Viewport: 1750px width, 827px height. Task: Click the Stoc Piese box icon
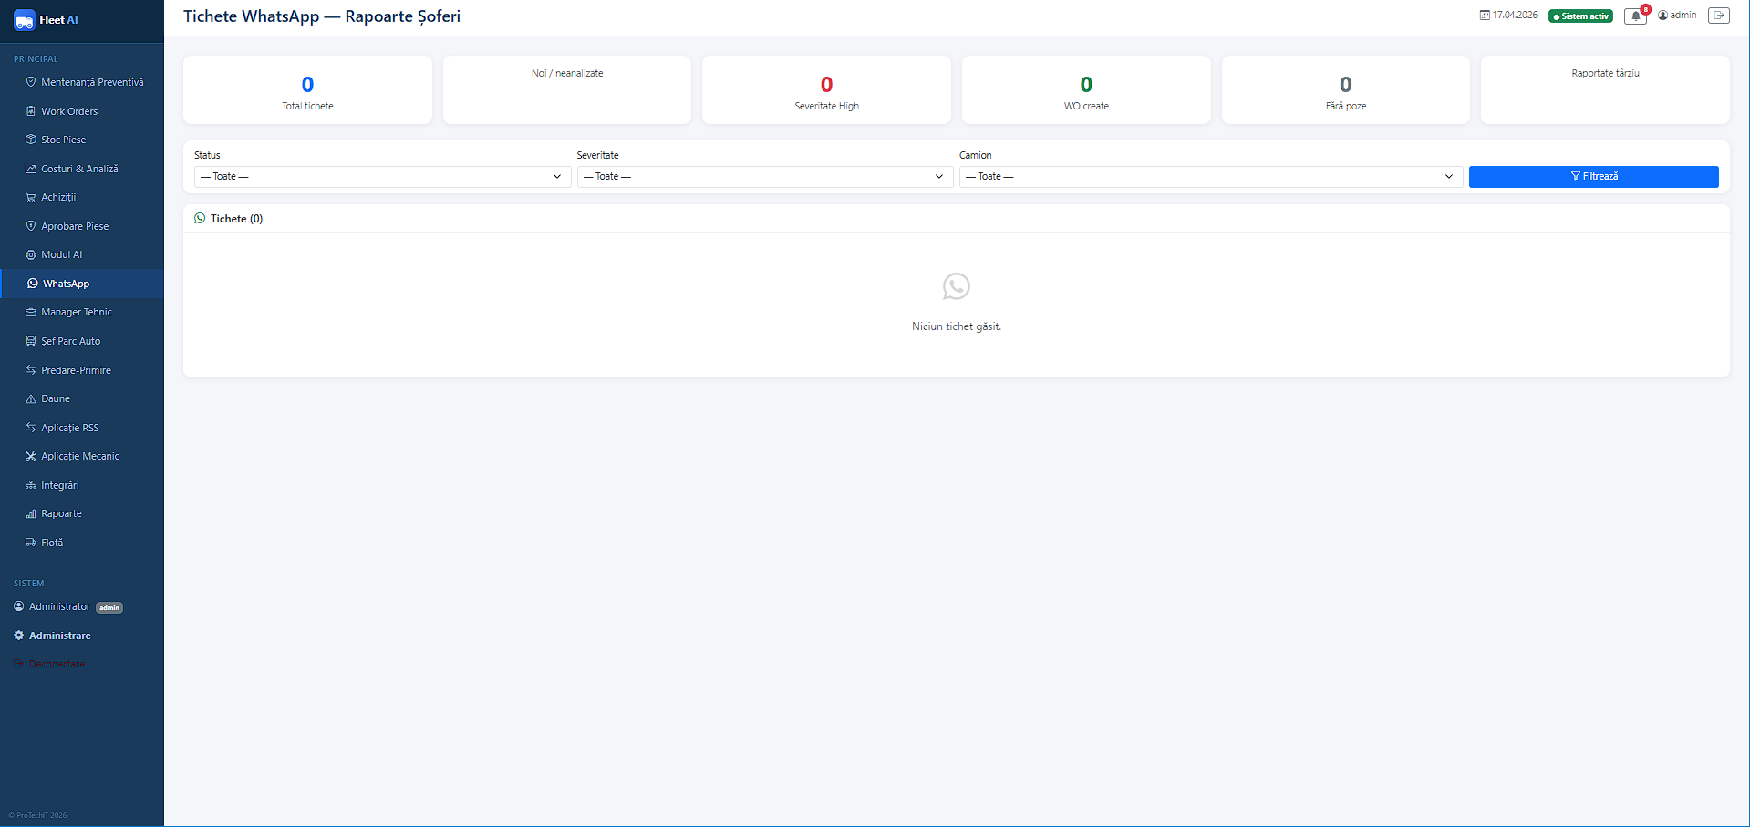point(31,140)
